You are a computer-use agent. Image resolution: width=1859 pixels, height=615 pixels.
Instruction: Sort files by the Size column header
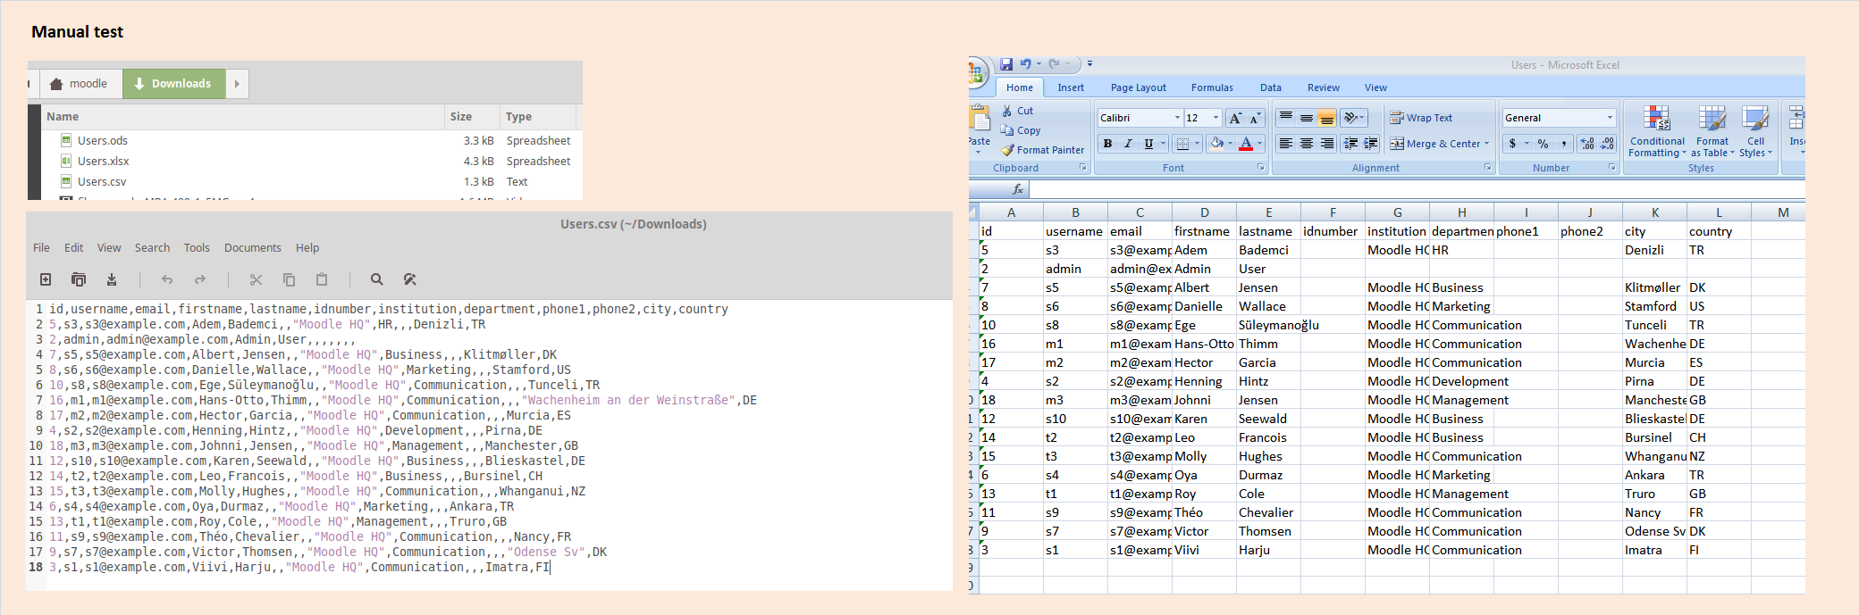tap(472, 117)
